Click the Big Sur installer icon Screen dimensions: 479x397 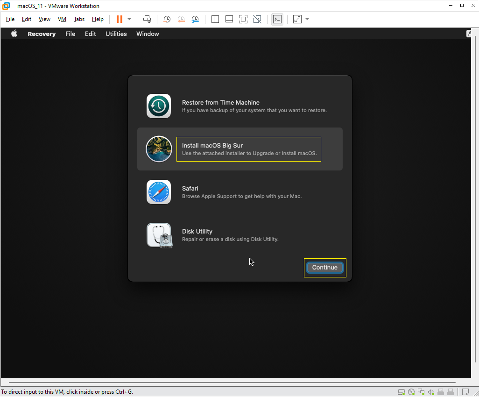(159, 149)
